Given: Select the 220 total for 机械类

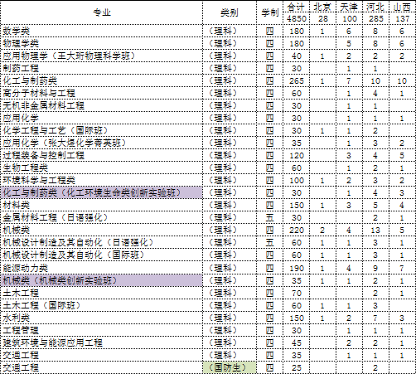Looking at the screenshot, I should [297, 230].
